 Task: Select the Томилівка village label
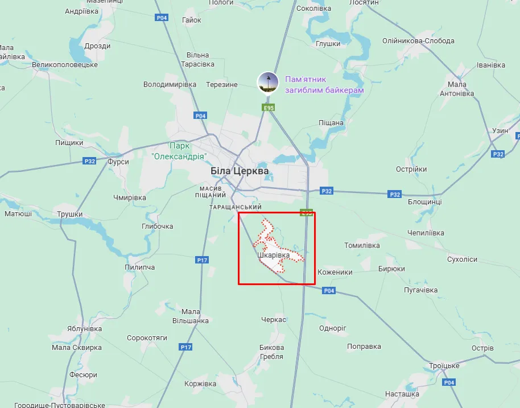[x=362, y=245]
